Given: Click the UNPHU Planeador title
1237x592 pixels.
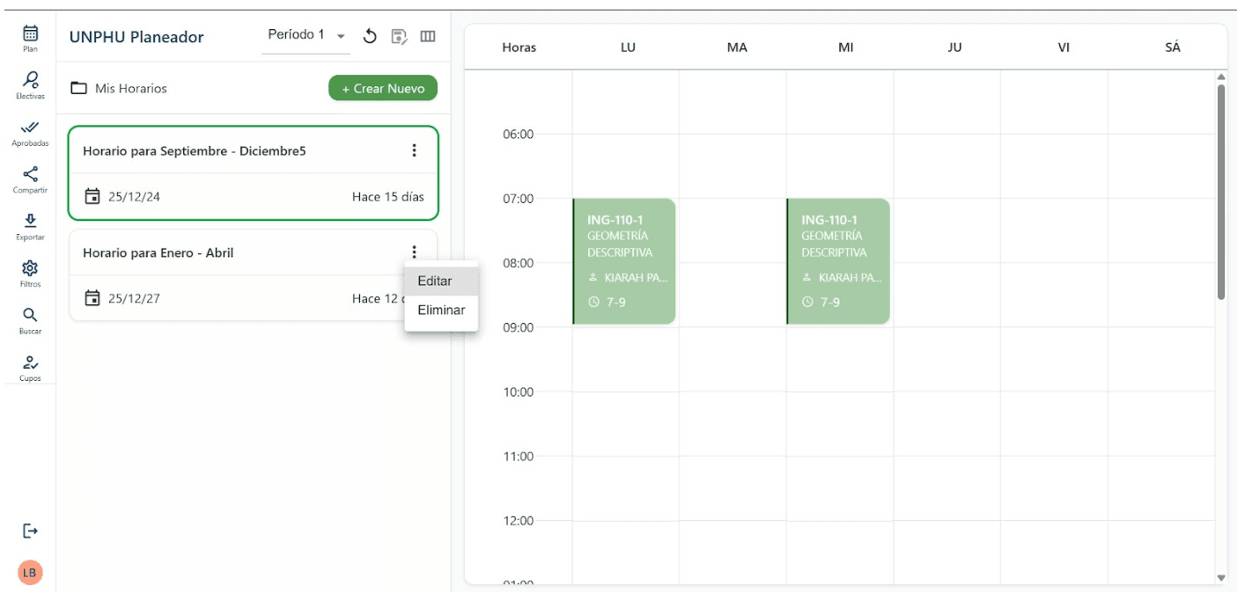Looking at the screenshot, I should 136,37.
